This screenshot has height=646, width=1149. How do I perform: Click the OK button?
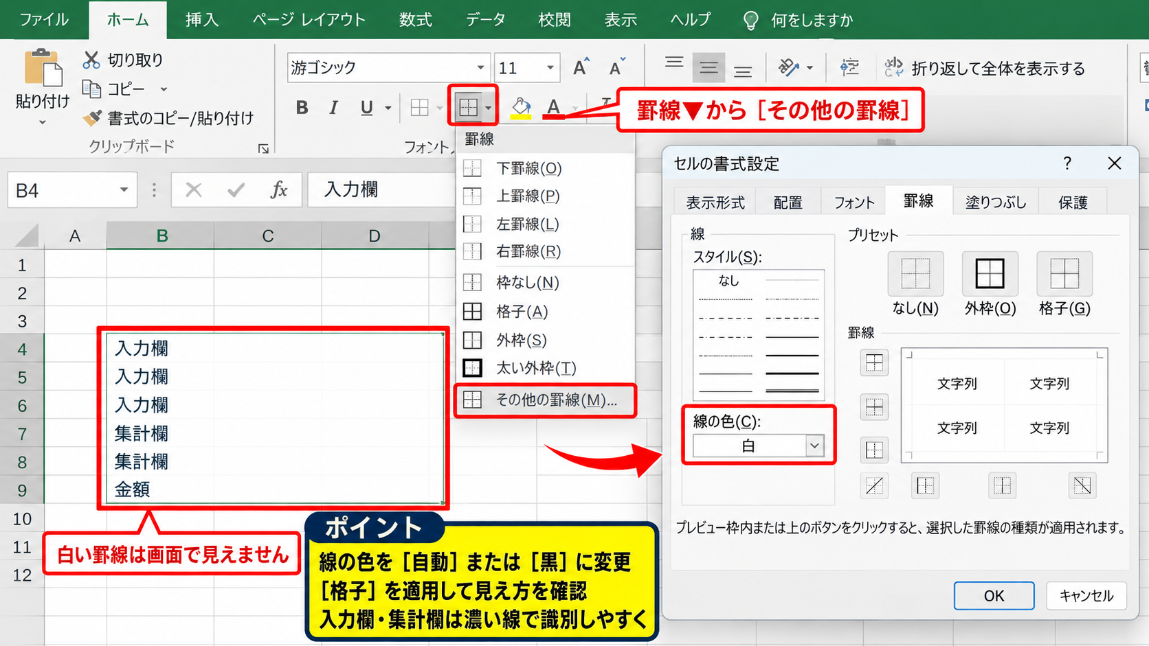(x=994, y=595)
